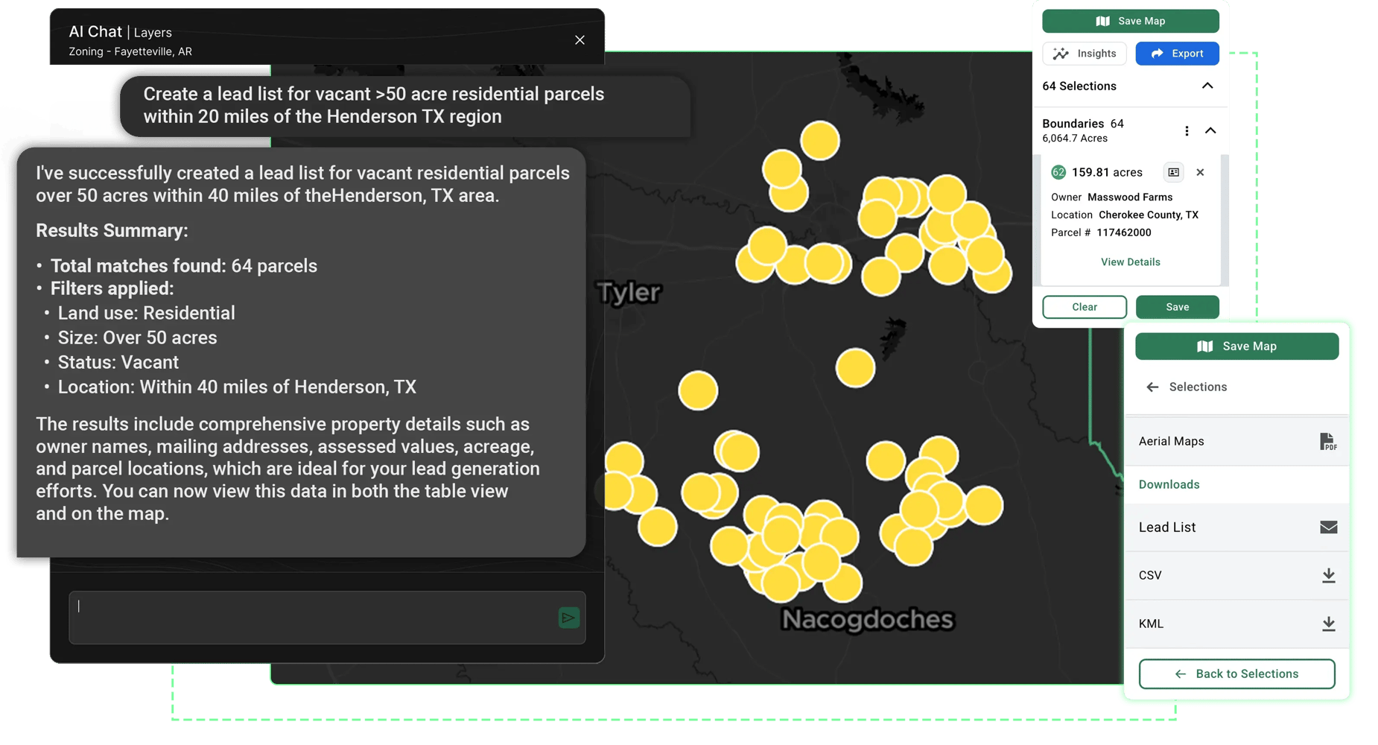Click the map icon on upper Save Map

coord(1103,21)
